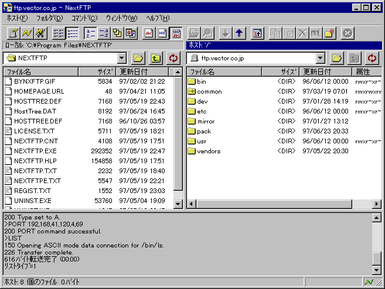Click the window-with-arrow transfer icon
Screen dimensions: 385x289
(257, 33)
